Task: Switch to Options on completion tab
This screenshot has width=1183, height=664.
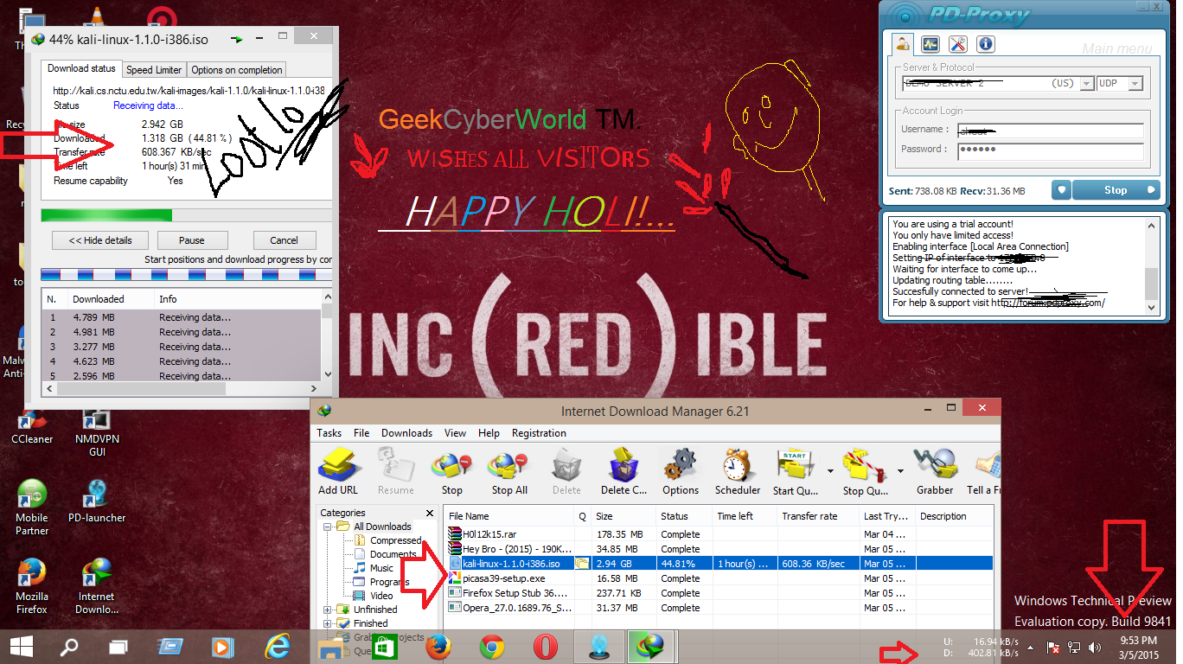Action: 237,70
